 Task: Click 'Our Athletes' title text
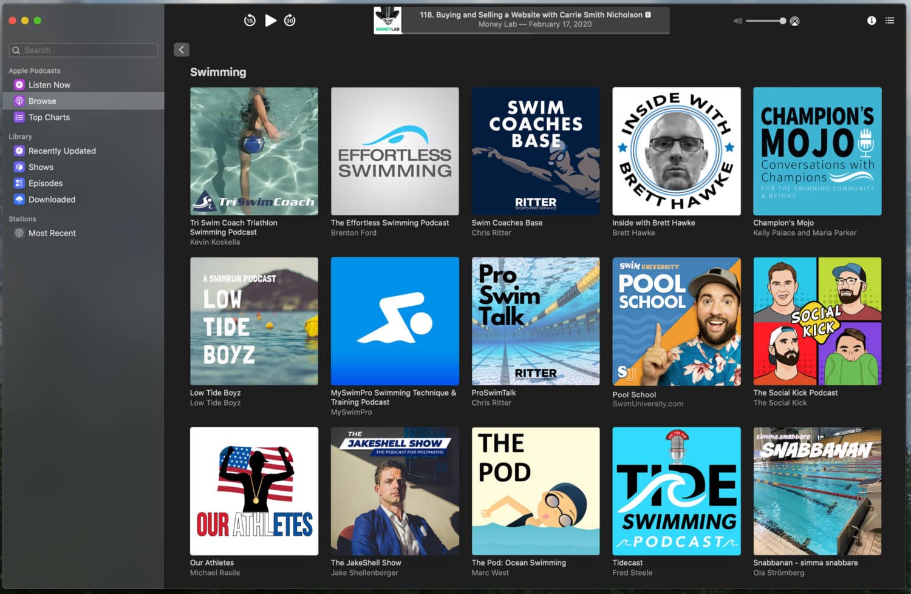(x=212, y=562)
